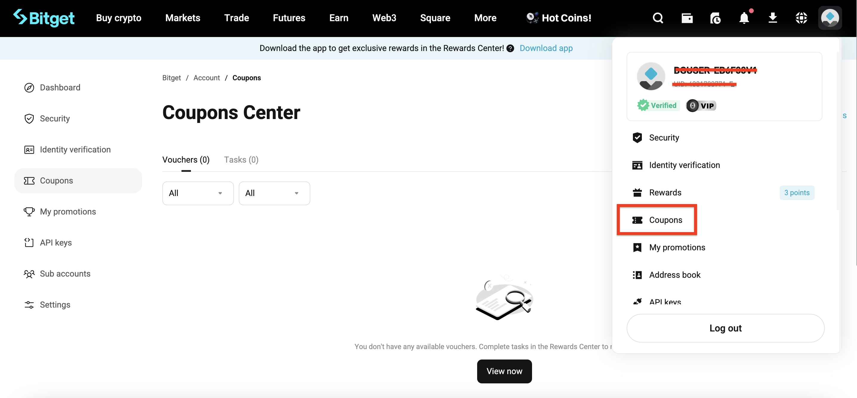The width and height of the screenshot is (857, 398).
Task: Open the orders history icon in header
Action: click(715, 18)
